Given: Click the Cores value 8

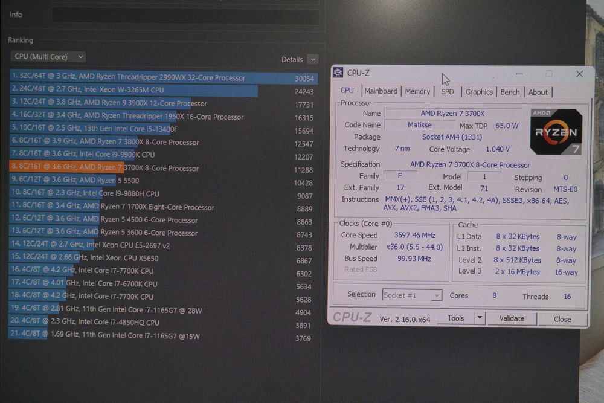Looking at the screenshot, I should click(494, 295).
